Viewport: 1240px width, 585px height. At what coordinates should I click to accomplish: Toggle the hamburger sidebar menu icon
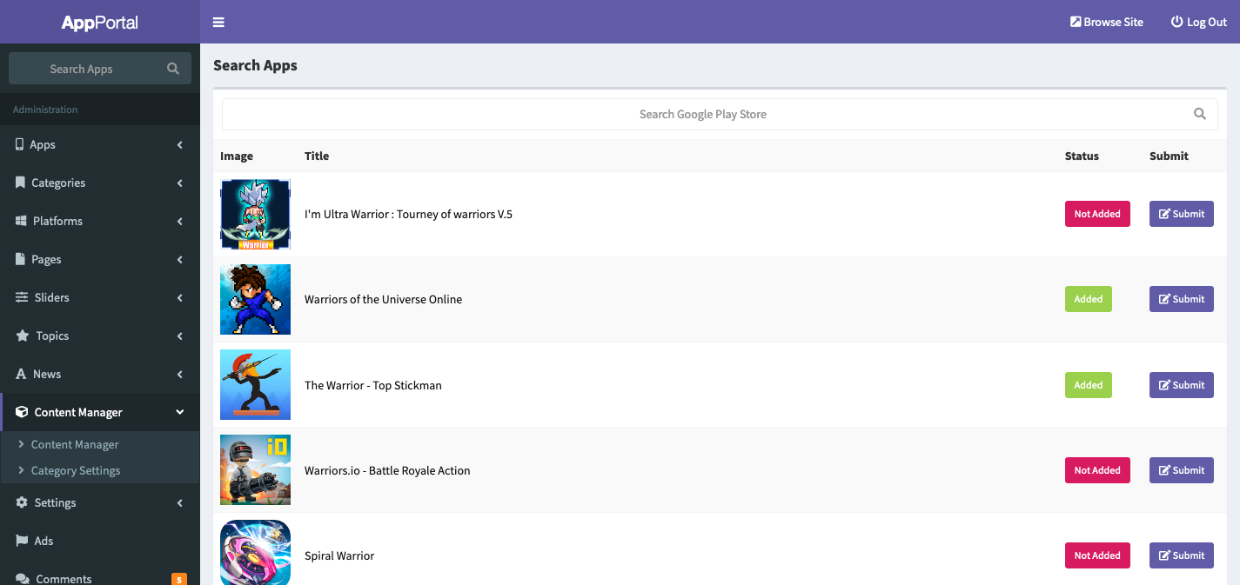tap(218, 22)
